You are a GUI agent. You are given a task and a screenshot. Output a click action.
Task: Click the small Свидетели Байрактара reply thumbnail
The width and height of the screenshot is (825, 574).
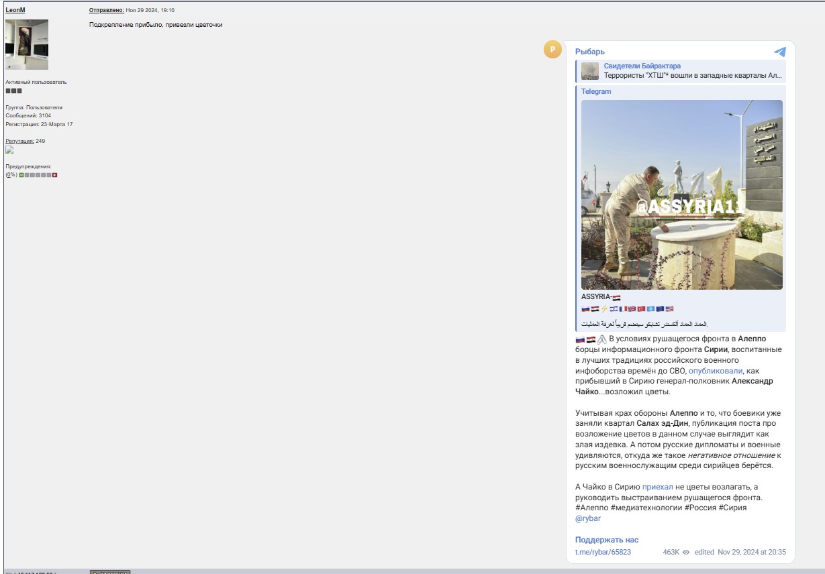pyautogui.click(x=590, y=71)
